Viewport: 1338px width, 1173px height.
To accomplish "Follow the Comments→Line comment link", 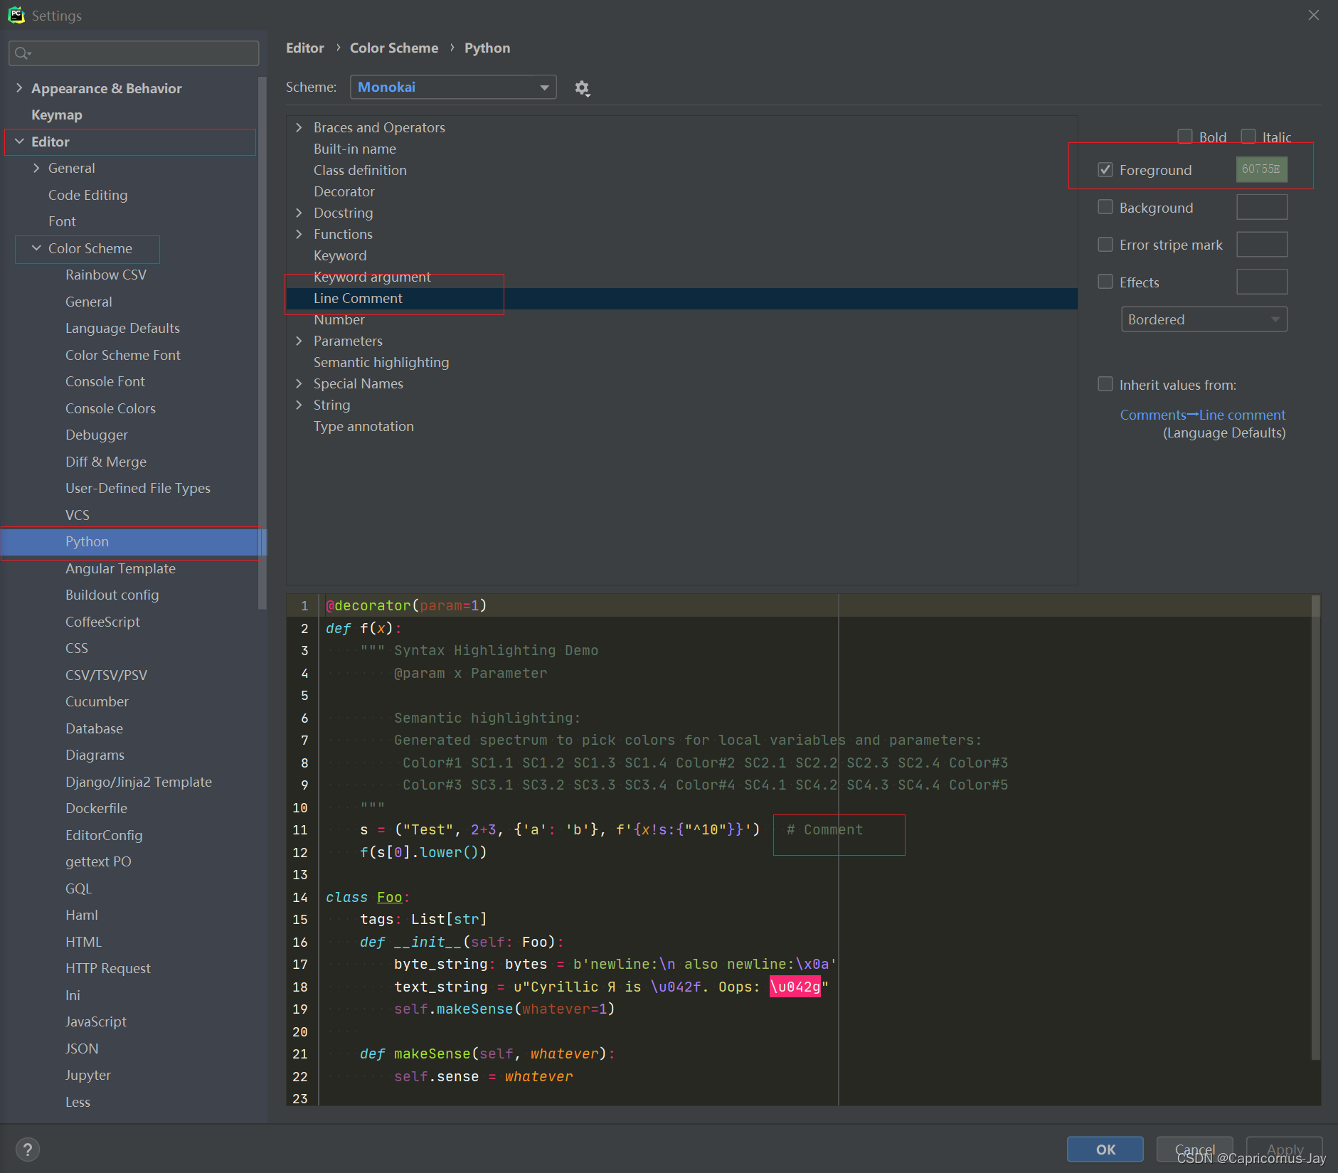I will tap(1202, 415).
